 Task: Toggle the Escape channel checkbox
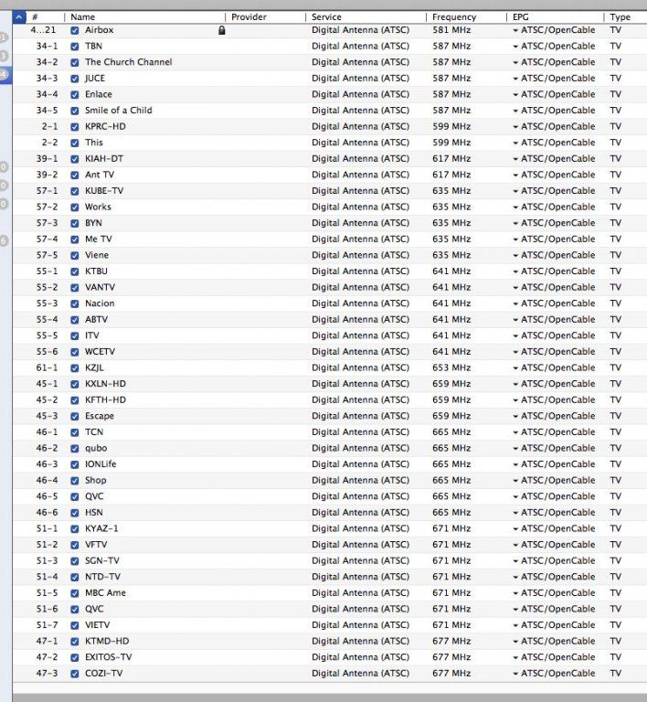click(75, 417)
